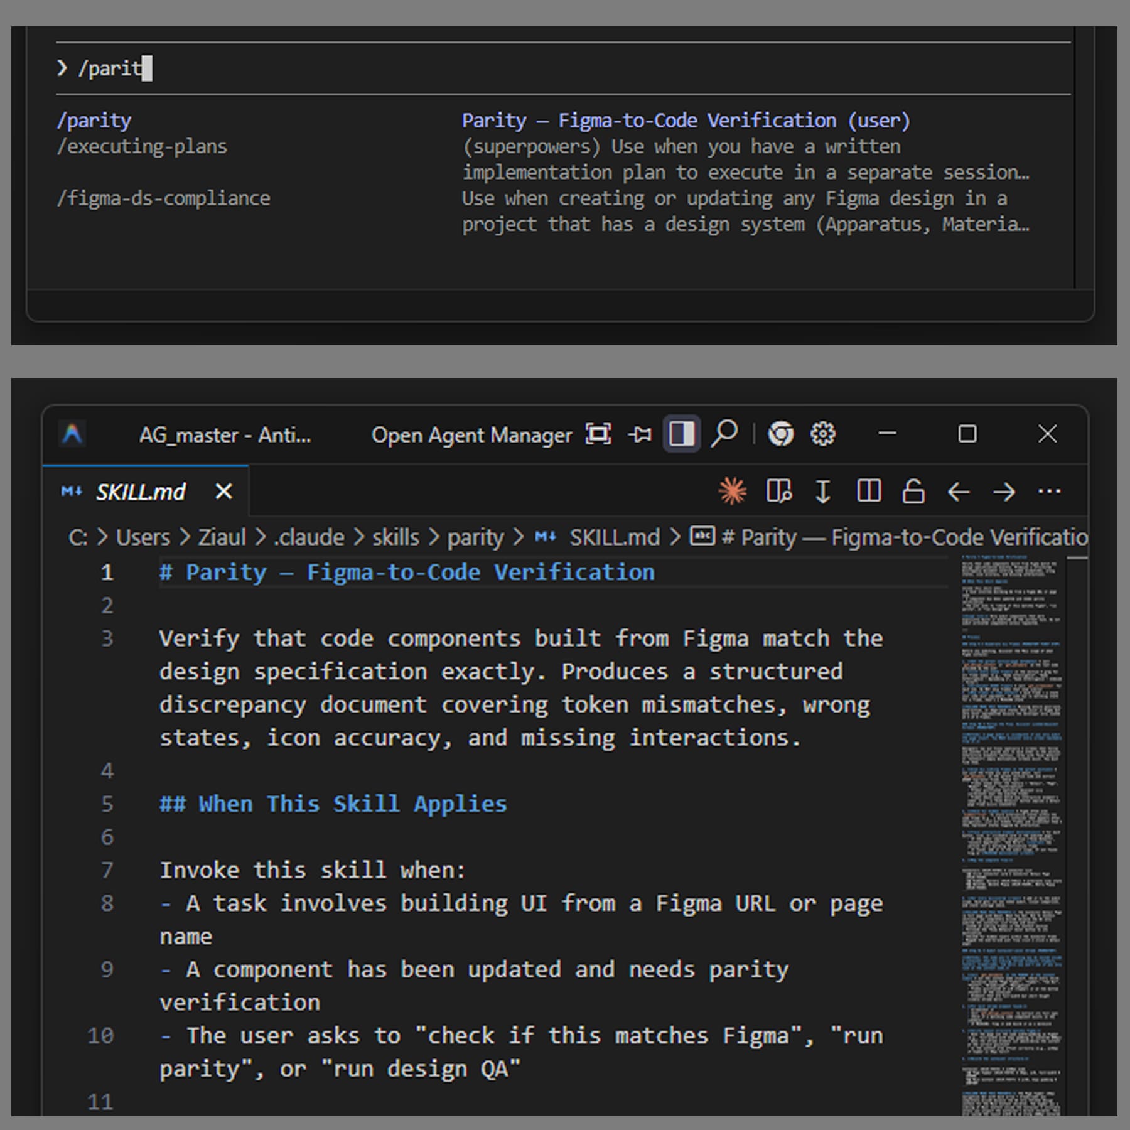The image size is (1130, 1130).
Task: Click the .claude breadcrumb segment
Action: [x=309, y=537]
